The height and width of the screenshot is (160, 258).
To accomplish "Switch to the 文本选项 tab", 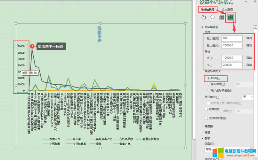I will [227, 10].
